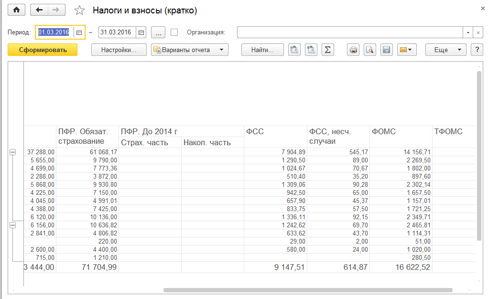Toggle the Организация checkbox

(174, 32)
